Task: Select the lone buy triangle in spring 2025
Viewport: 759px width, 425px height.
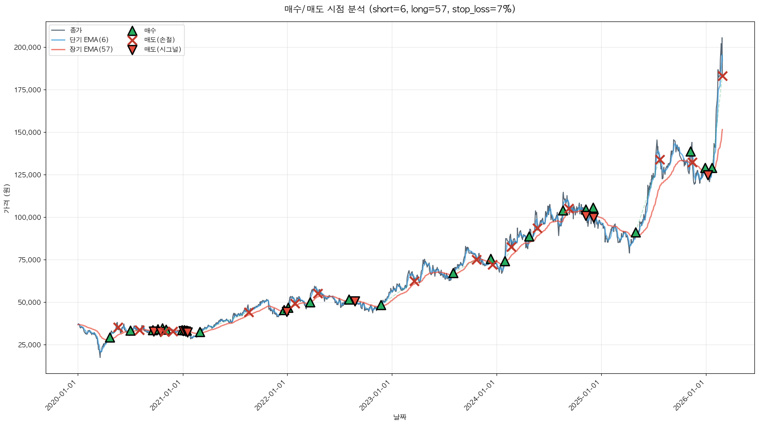Action: 636,233
